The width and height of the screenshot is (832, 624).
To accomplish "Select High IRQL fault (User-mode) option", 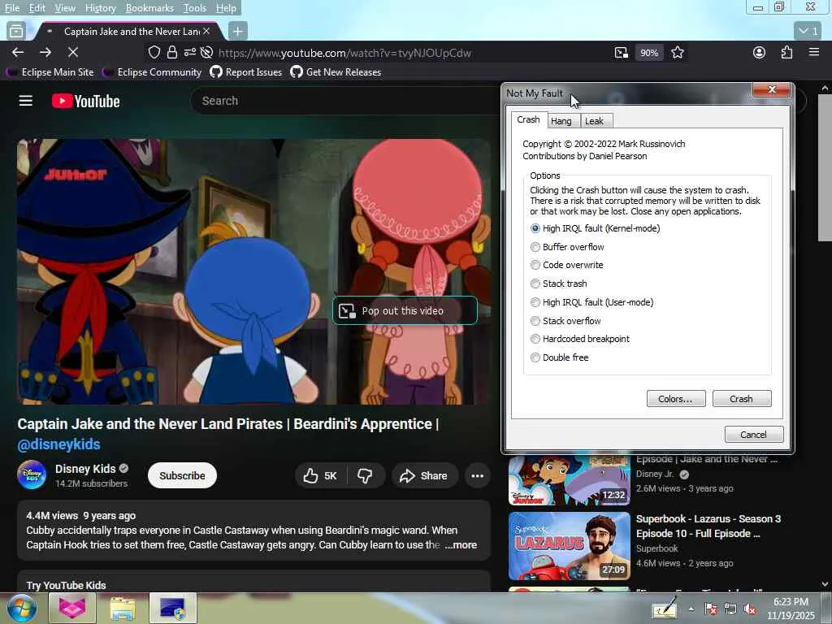I will tap(592, 302).
